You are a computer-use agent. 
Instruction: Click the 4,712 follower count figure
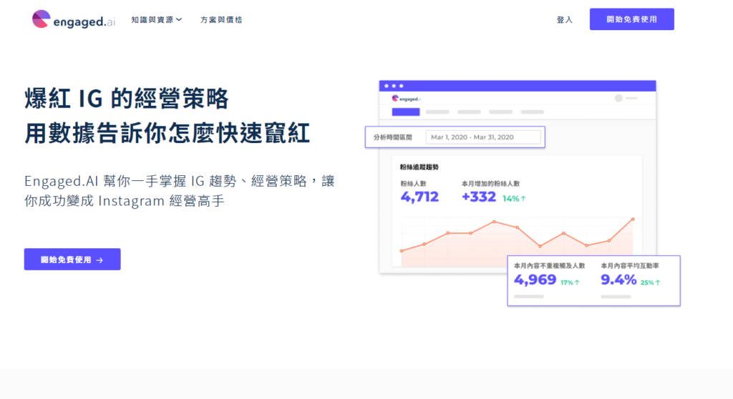(x=419, y=197)
